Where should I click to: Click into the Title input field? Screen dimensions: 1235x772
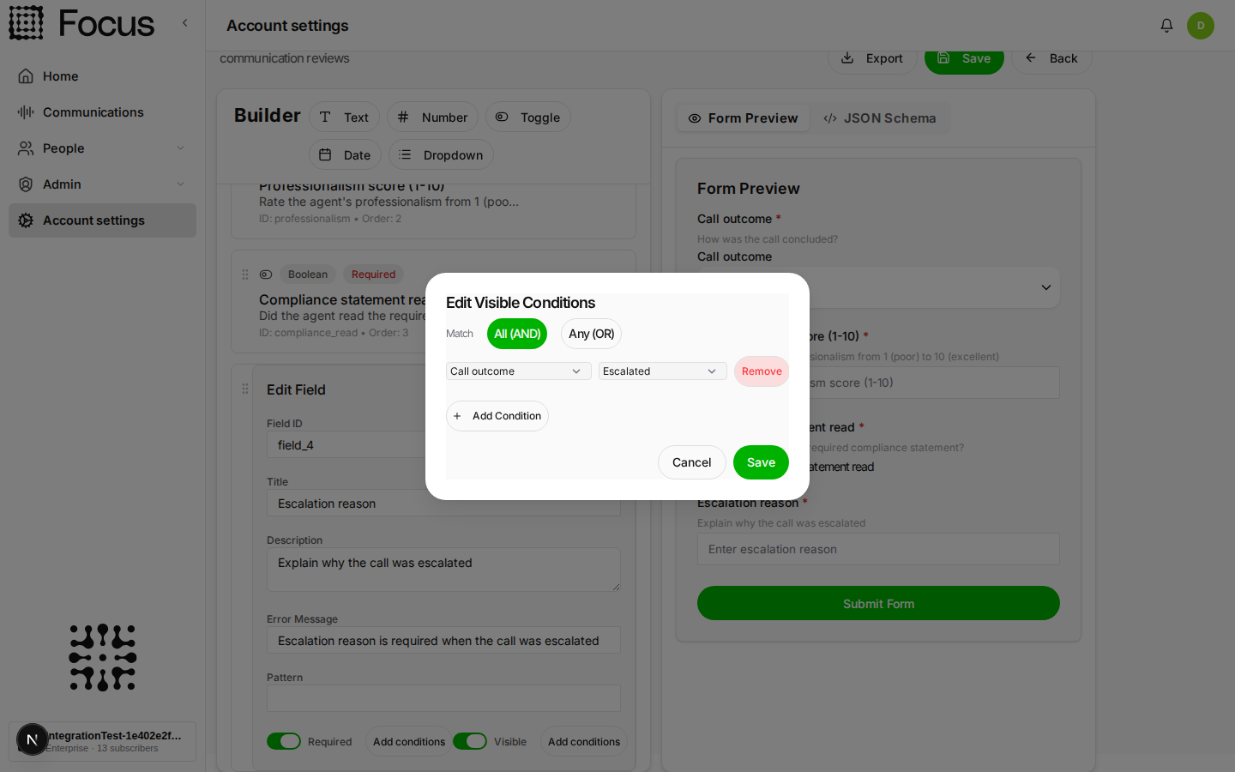tap(443, 504)
